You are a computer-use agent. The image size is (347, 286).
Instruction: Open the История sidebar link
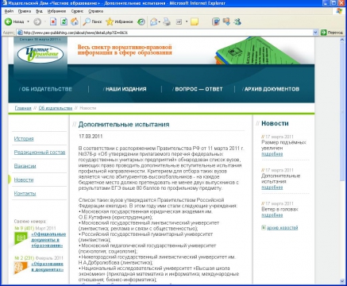(24, 138)
